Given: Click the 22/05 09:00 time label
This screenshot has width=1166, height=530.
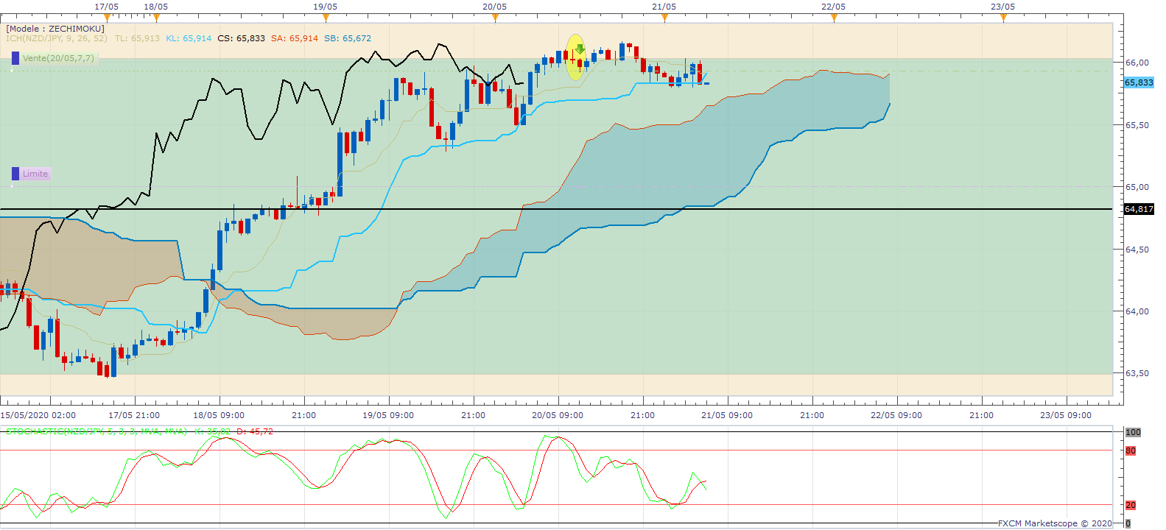Looking at the screenshot, I should point(896,415).
